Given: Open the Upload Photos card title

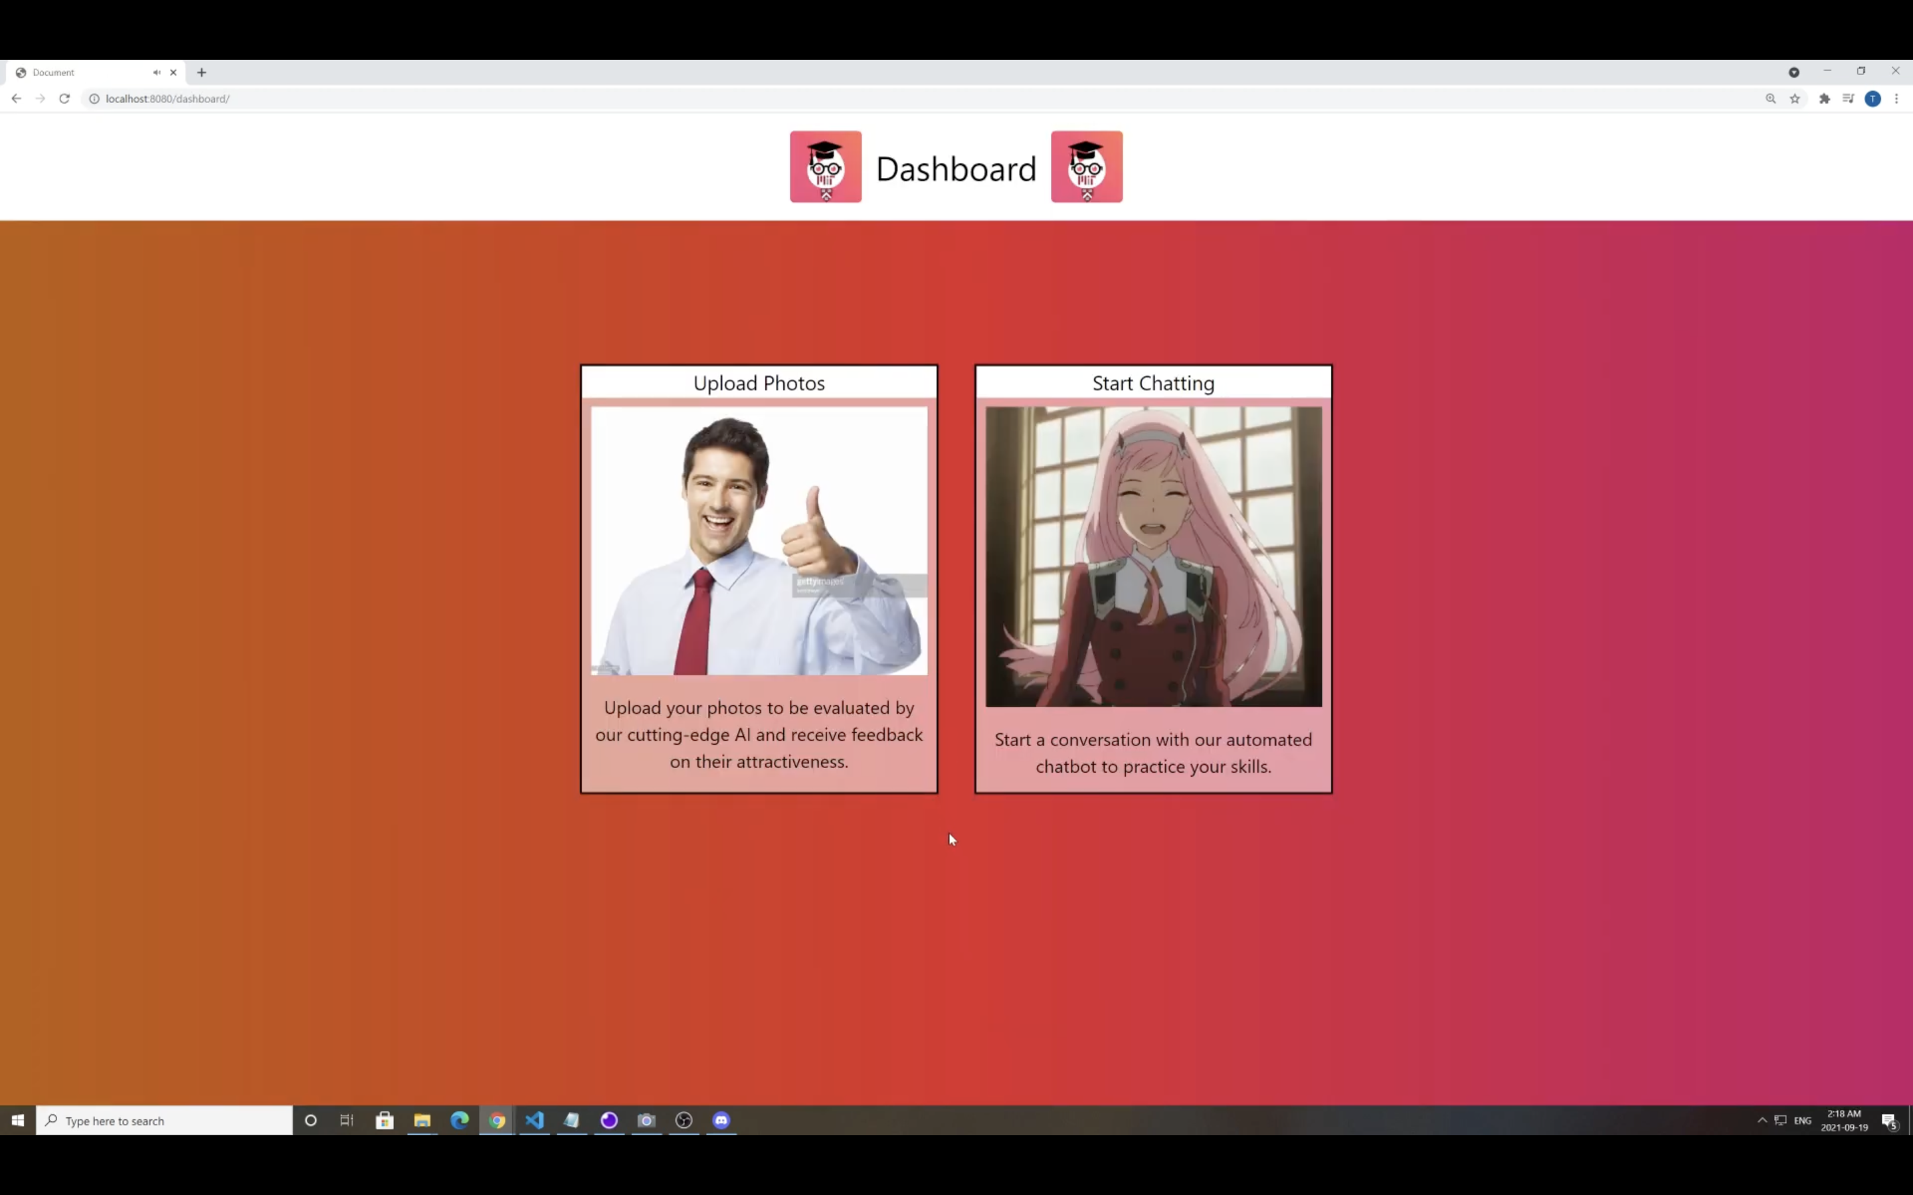Looking at the screenshot, I should click(759, 383).
